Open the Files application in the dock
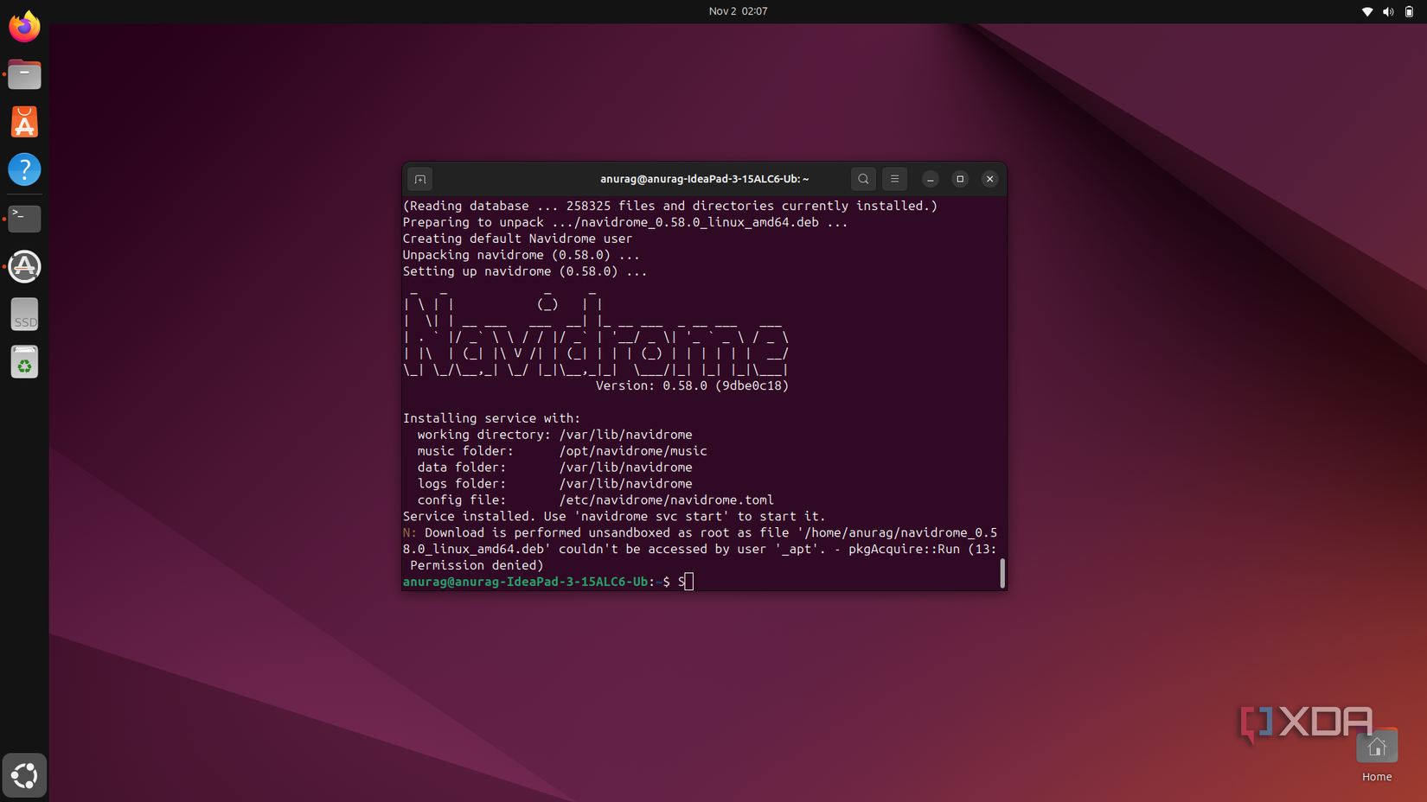The height and width of the screenshot is (802, 1427). click(x=24, y=74)
